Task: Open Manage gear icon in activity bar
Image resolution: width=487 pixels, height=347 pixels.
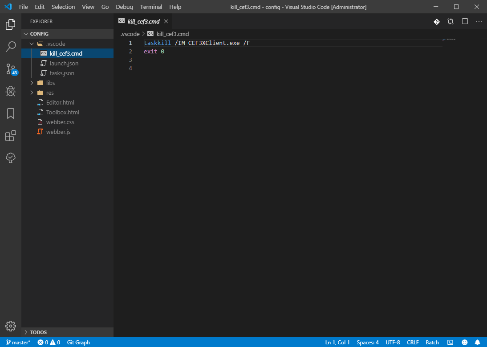Action: coord(11,326)
